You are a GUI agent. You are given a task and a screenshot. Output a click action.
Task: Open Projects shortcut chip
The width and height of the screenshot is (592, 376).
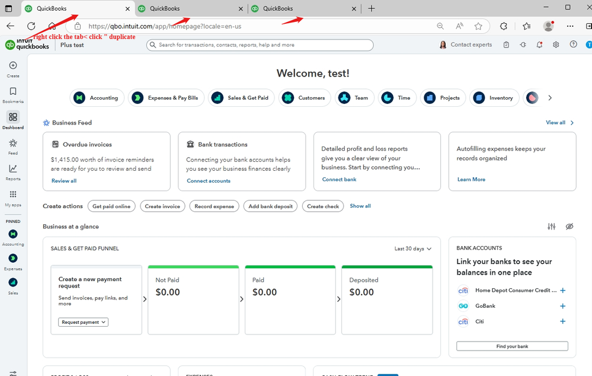click(x=443, y=98)
